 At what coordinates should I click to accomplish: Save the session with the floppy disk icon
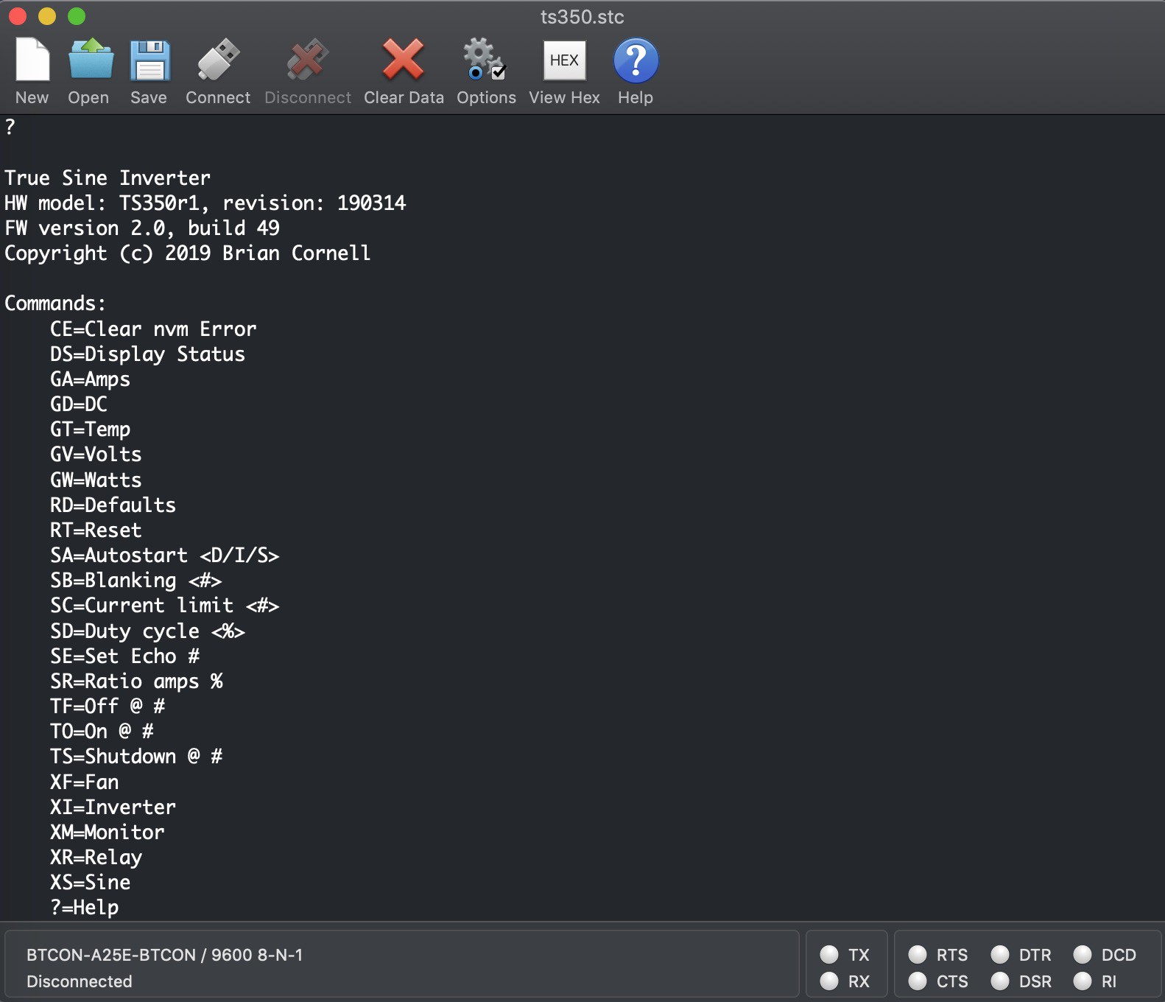(149, 60)
